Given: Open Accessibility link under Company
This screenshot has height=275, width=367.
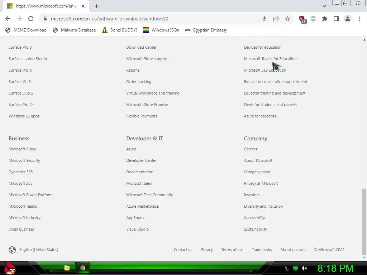Looking at the screenshot, I should click(x=254, y=218).
